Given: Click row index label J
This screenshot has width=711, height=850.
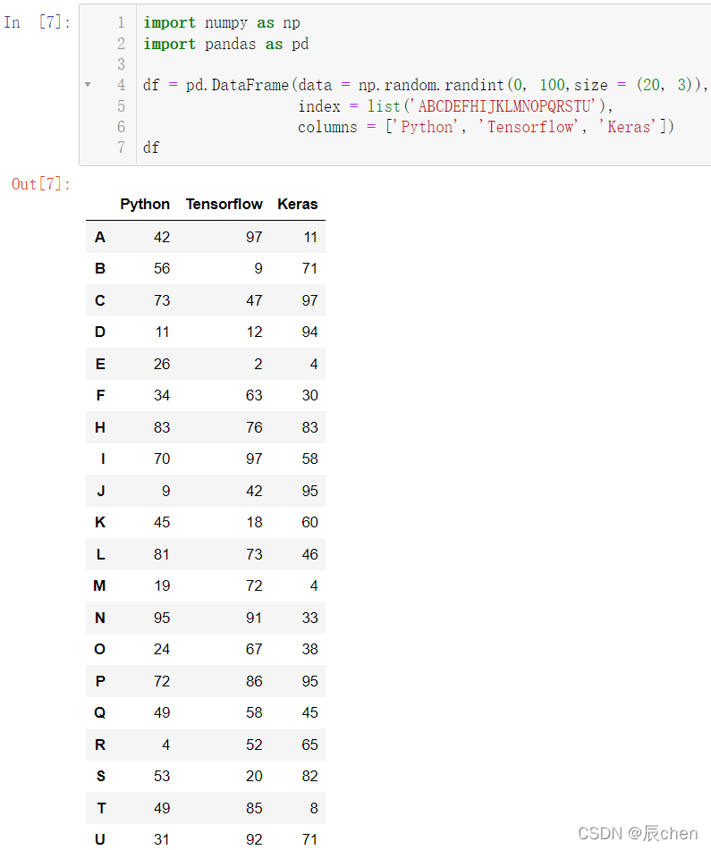Looking at the screenshot, I should (101, 491).
